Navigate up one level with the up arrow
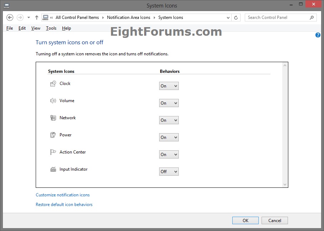324x231 pixels. (37, 17)
